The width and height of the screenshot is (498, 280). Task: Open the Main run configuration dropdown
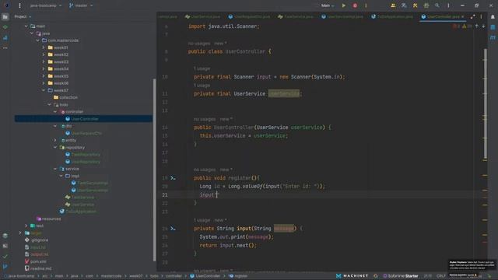point(327,5)
